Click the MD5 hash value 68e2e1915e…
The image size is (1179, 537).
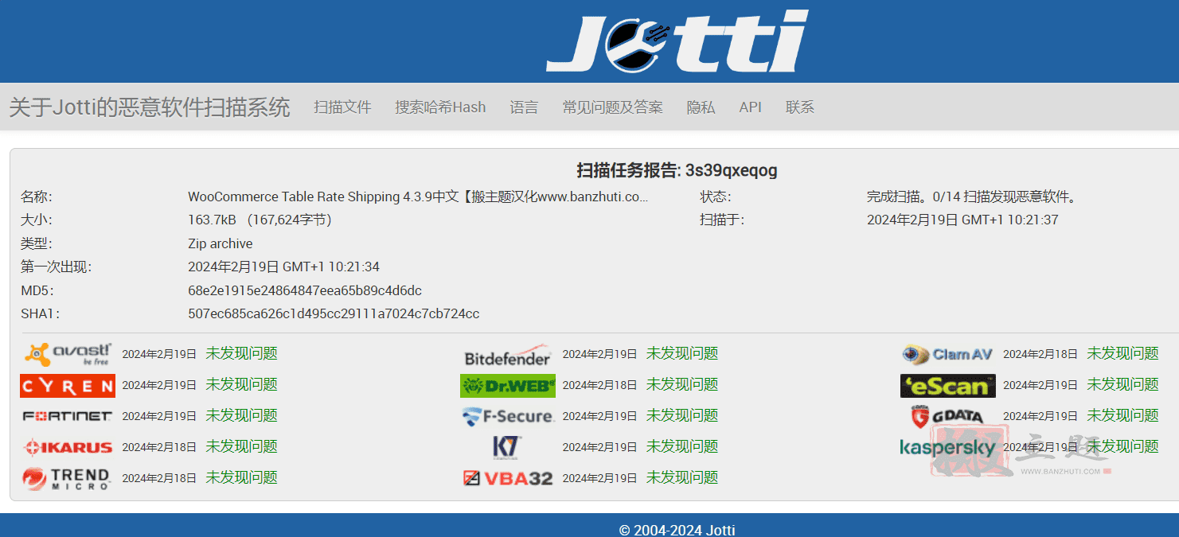click(x=305, y=290)
